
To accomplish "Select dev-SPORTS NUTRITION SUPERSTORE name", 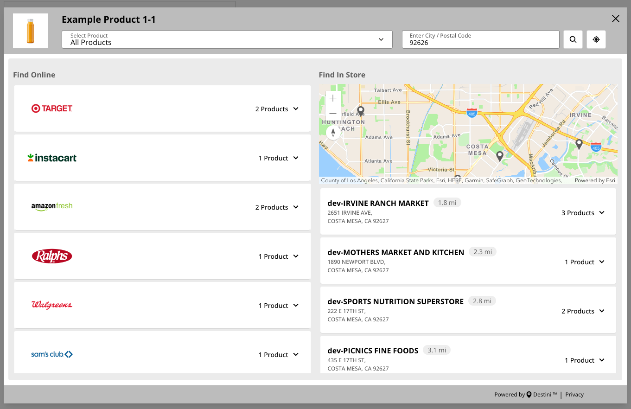I will [x=395, y=301].
